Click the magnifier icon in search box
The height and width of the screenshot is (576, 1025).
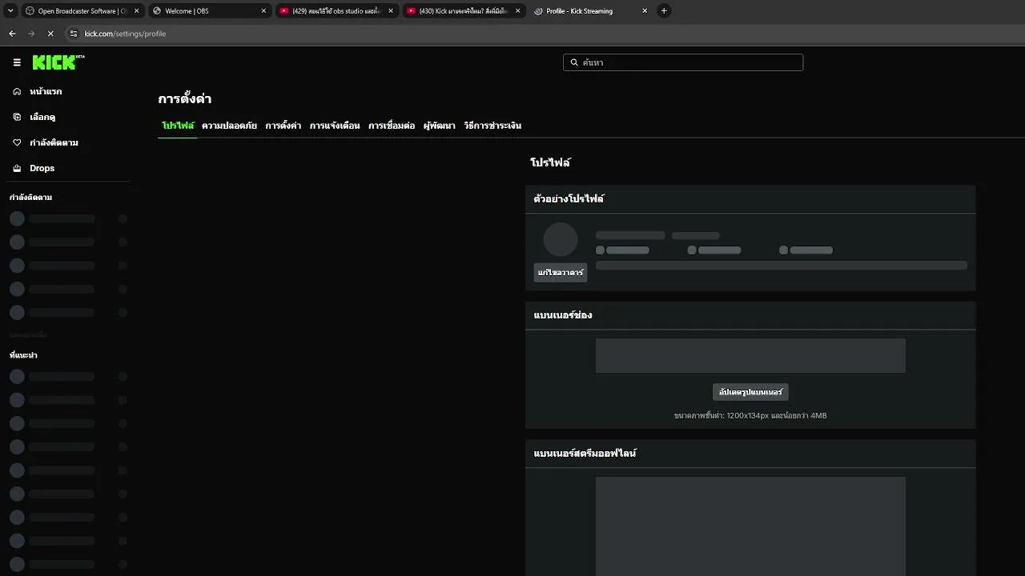(x=574, y=62)
